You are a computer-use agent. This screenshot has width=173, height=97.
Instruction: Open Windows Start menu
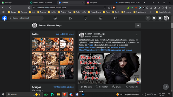[3, 95]
